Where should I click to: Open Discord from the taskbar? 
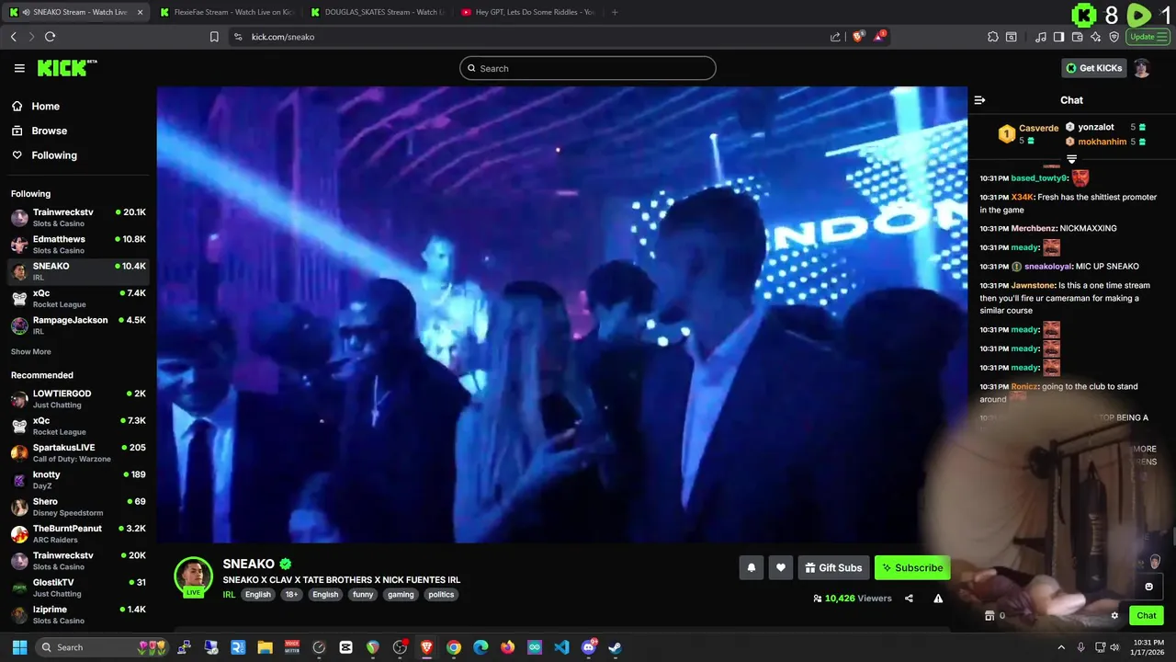pyautogui.click(x=588, y=647)
